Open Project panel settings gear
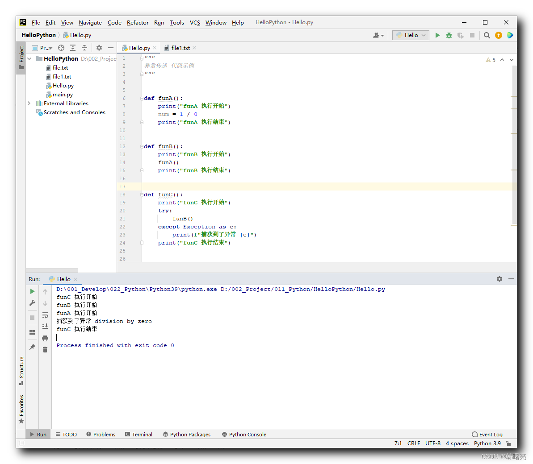Image resolution: width=533 pixels, height=464 pixels. click(99, 48)
